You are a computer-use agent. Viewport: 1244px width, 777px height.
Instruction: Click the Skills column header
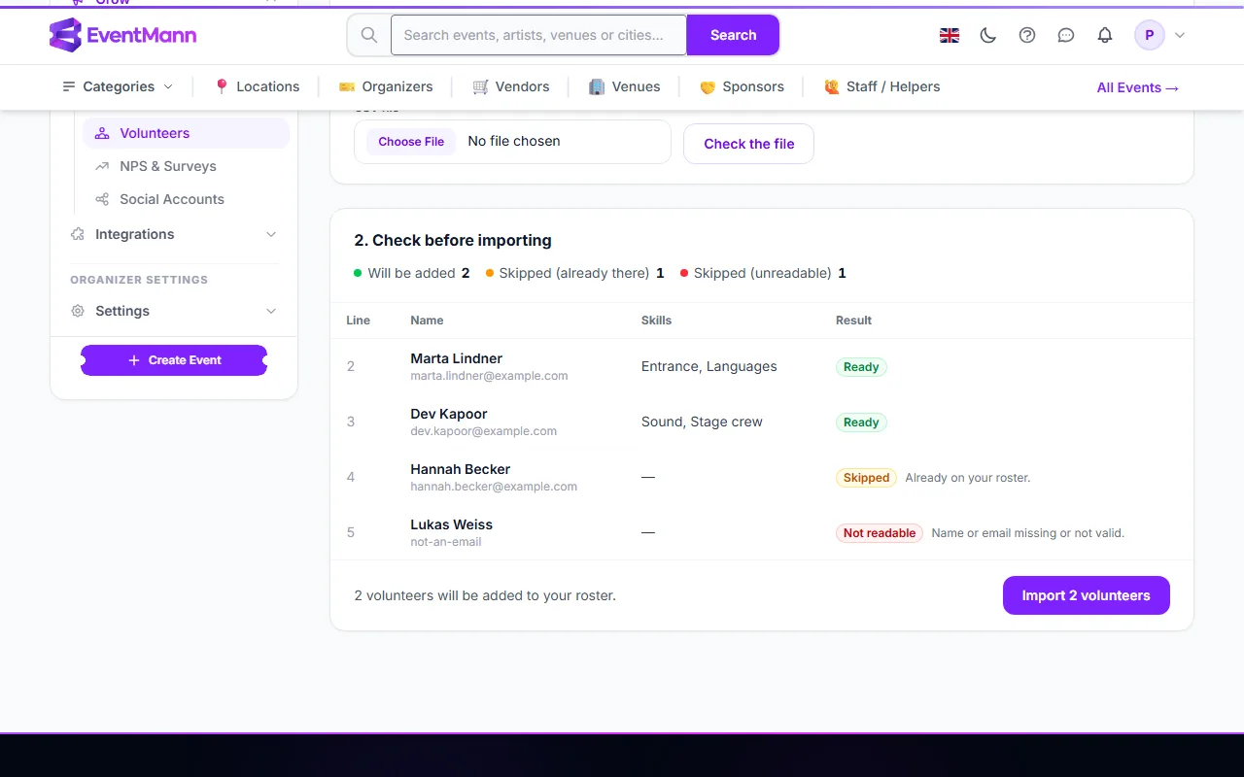(x=656, y=321)
